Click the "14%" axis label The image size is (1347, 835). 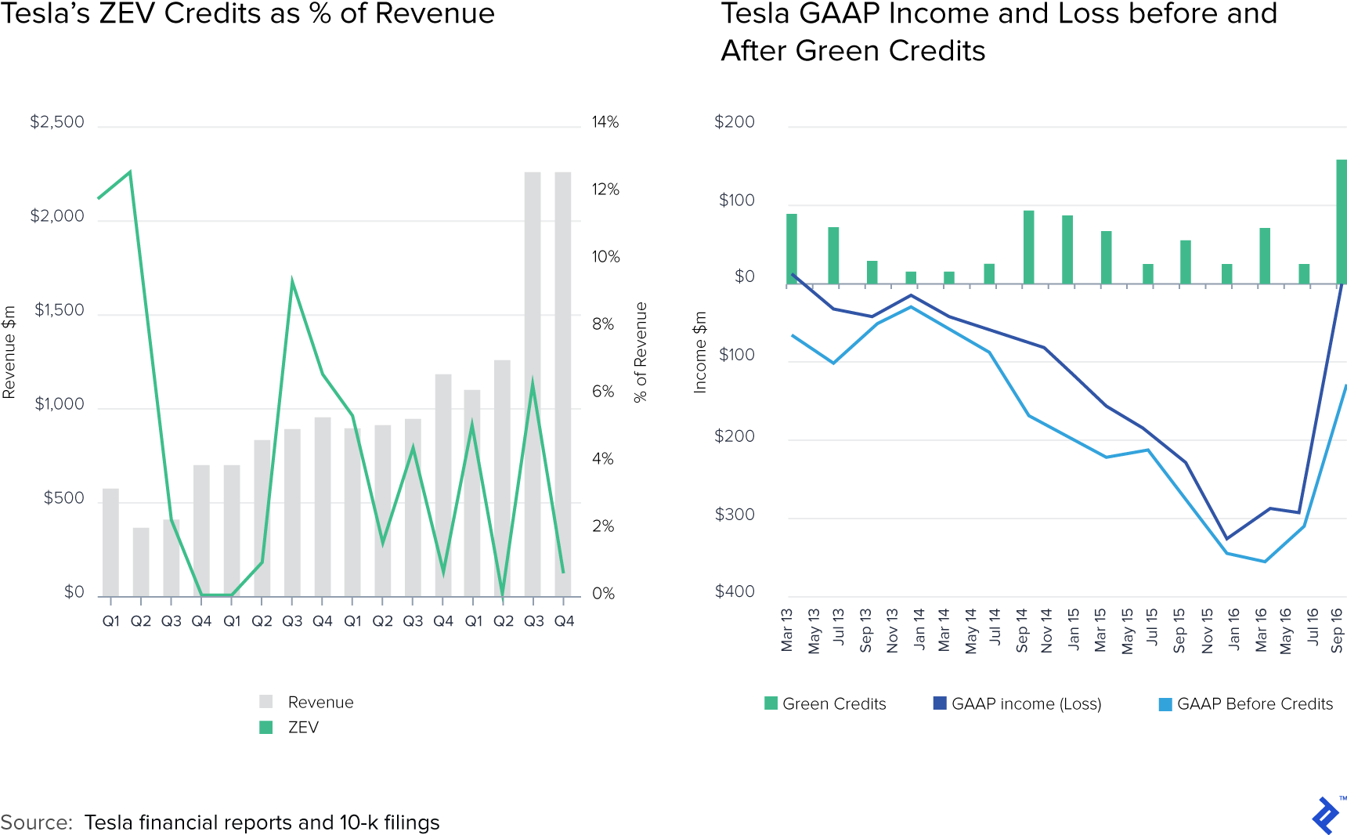(605, 122)
